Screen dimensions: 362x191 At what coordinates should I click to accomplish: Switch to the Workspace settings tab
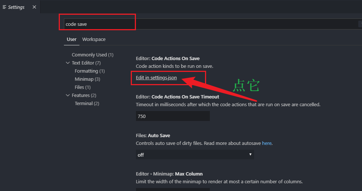[x=94, y=39]
